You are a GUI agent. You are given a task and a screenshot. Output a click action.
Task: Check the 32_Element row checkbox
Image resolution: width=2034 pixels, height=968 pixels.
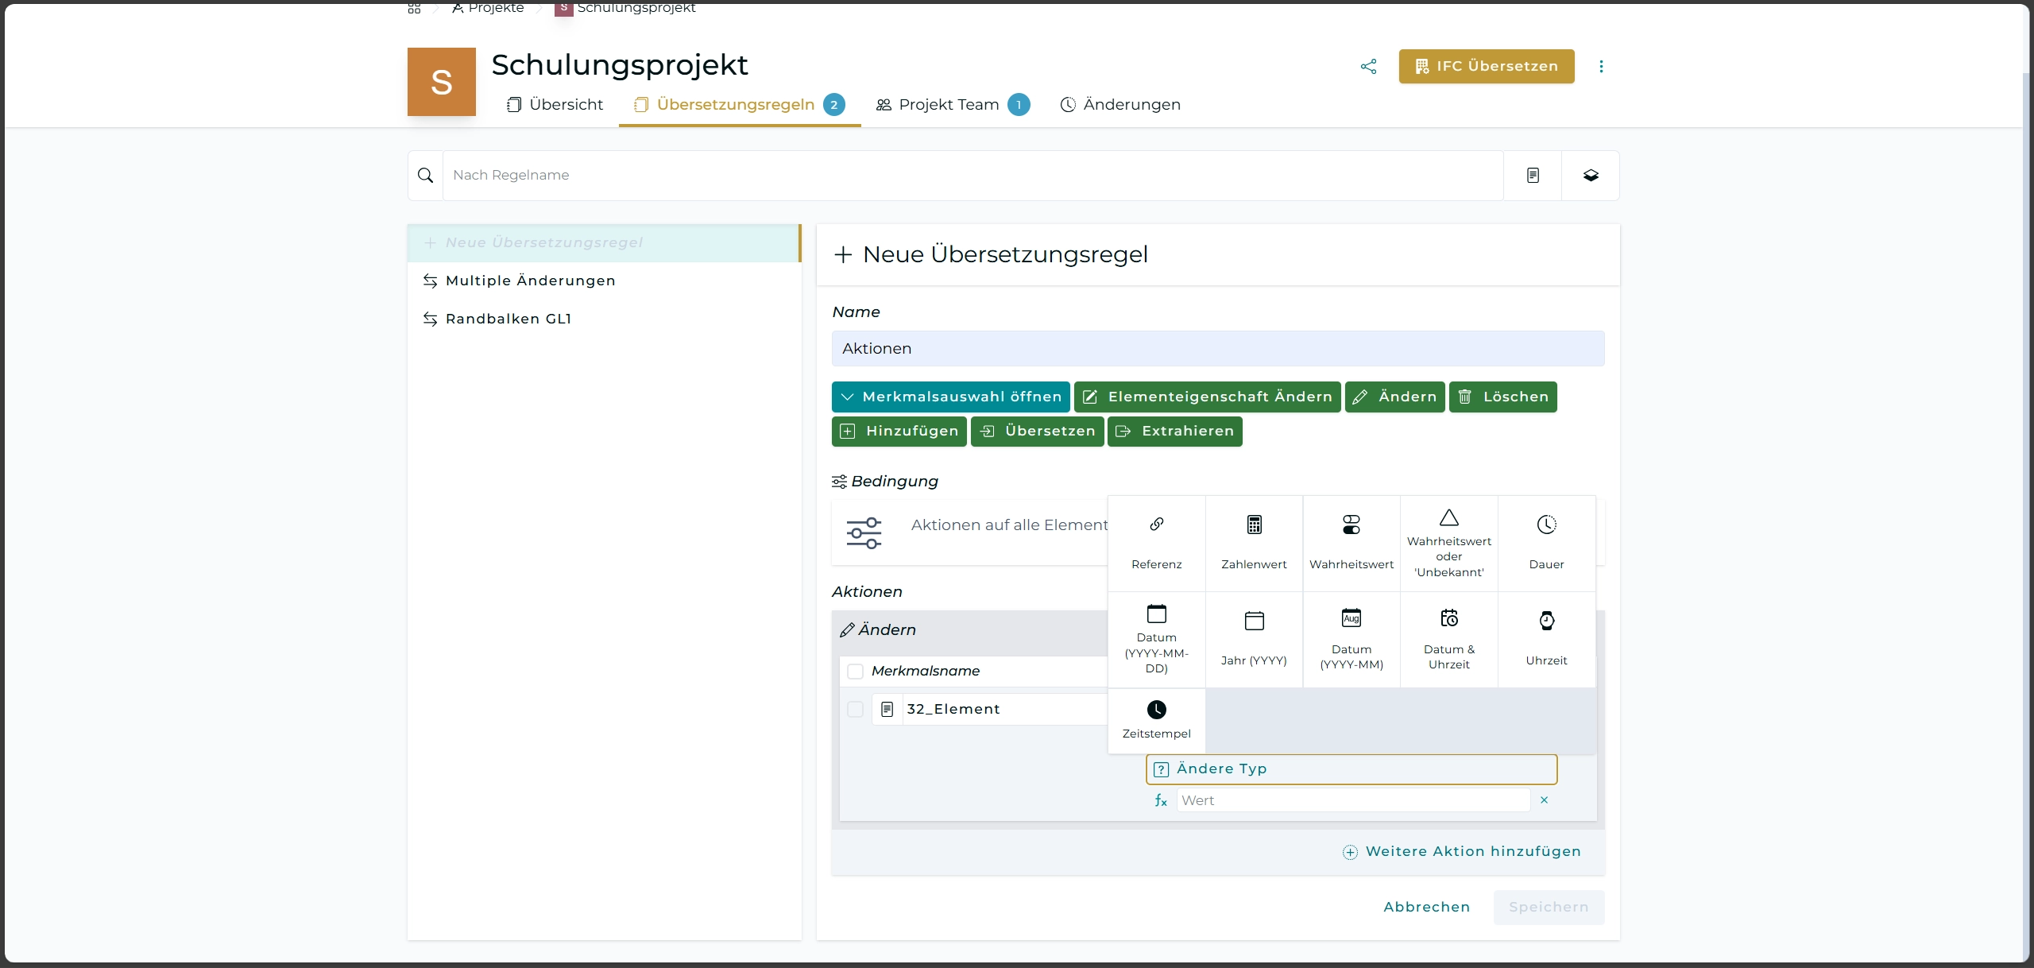pyautogui.click(x=855, y=710)
